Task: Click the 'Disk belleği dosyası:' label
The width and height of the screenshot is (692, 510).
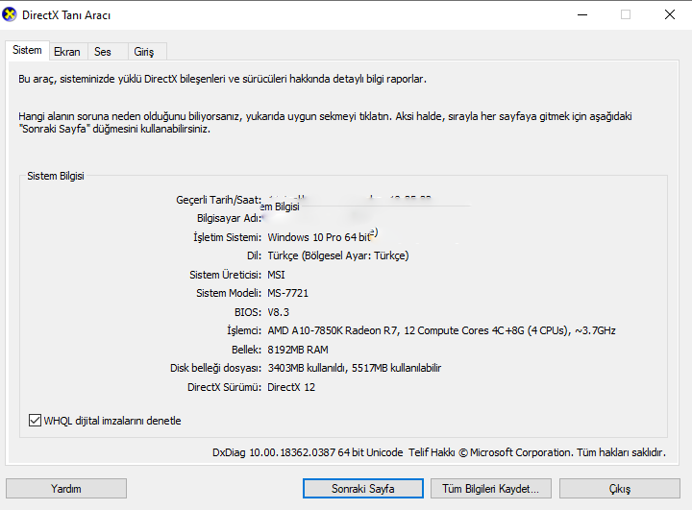Action: tap(216, 369)
